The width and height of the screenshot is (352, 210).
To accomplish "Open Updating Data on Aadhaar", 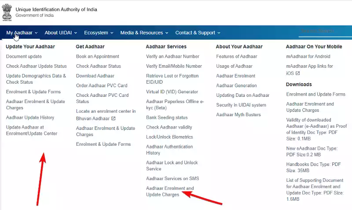I will click(x=243, y=95).
